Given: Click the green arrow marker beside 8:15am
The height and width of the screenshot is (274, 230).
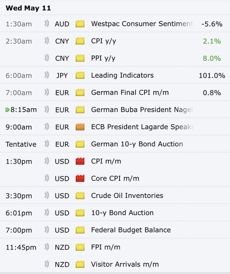Looking at the screenshot, I should [x=8, y=110].
